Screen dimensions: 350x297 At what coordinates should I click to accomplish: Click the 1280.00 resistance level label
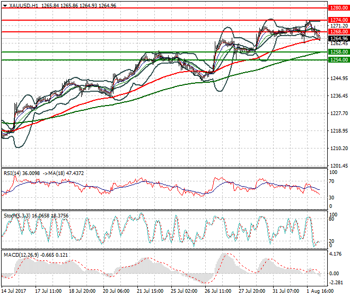click(339, 8)
